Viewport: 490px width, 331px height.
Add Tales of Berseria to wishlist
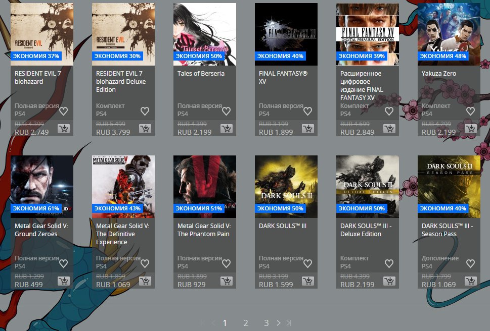[x=226, y=111]
